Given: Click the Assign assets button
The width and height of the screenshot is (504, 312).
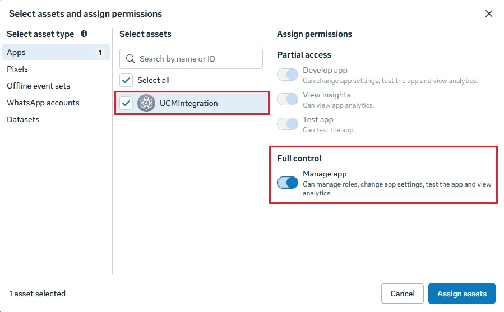Looking at the screenshot, I should click(x=461, y=294).
